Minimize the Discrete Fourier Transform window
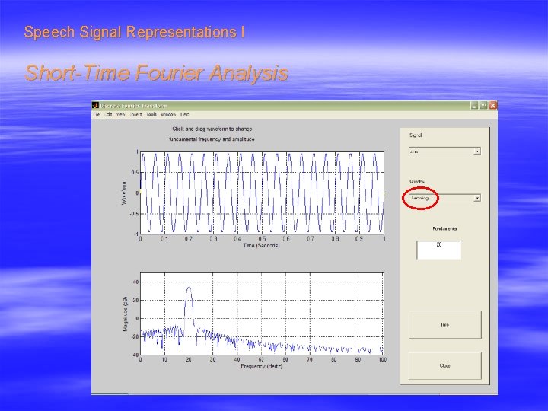 point(474,106)
